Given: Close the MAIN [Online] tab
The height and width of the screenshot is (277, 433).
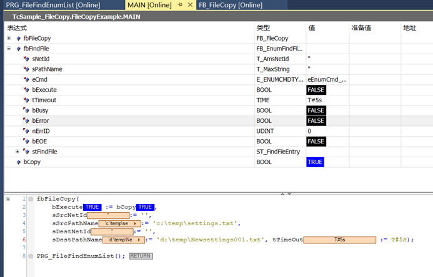Looking at the screenshot, I should [191, 5].
